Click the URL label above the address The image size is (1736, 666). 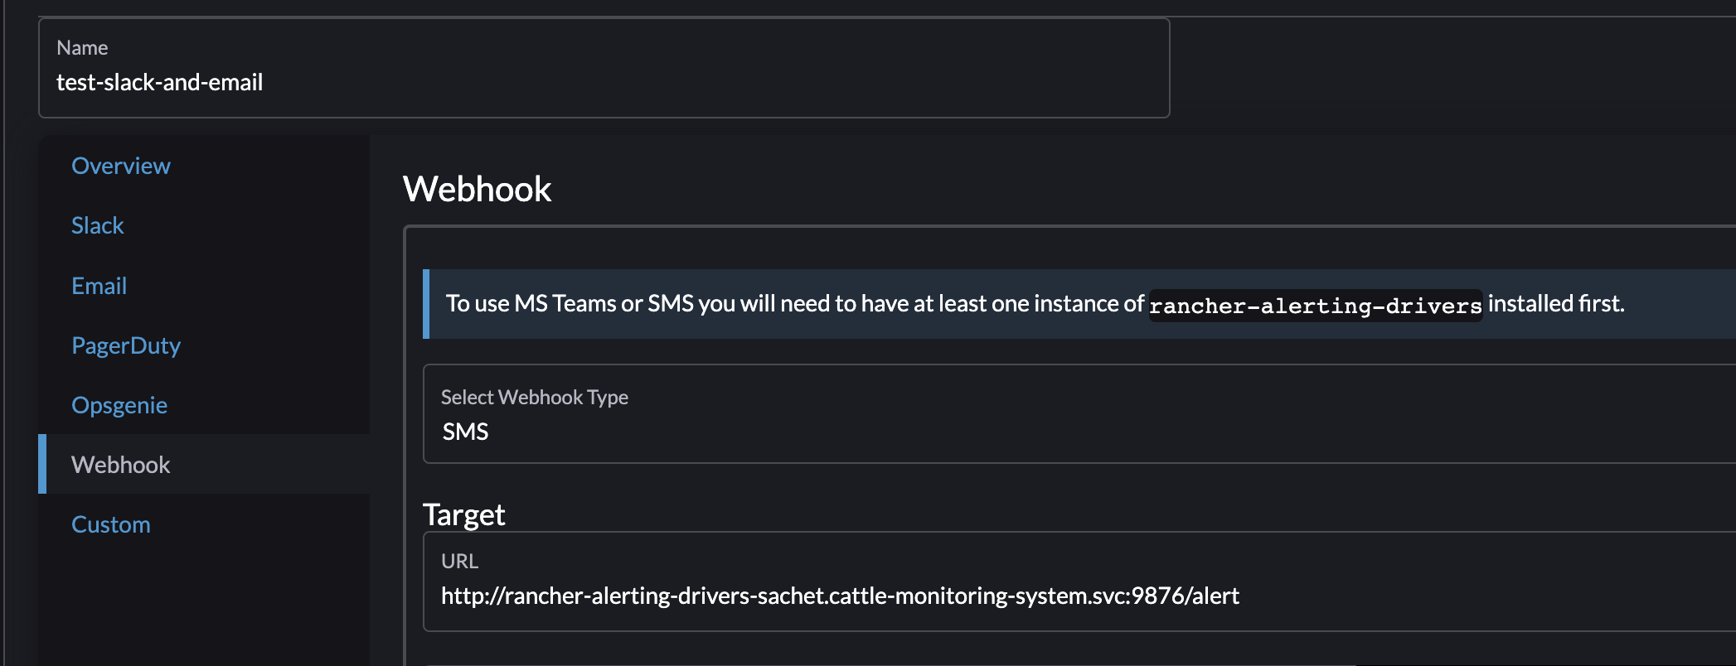(x=460, y=561)
